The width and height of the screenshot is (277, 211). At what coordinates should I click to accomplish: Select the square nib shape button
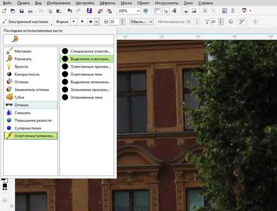[82, 22]
